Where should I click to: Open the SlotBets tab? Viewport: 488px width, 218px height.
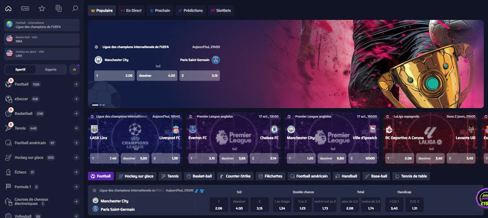click(x=221, y=10)
